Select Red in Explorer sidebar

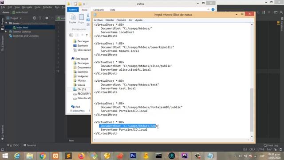[x=76, y=107]
